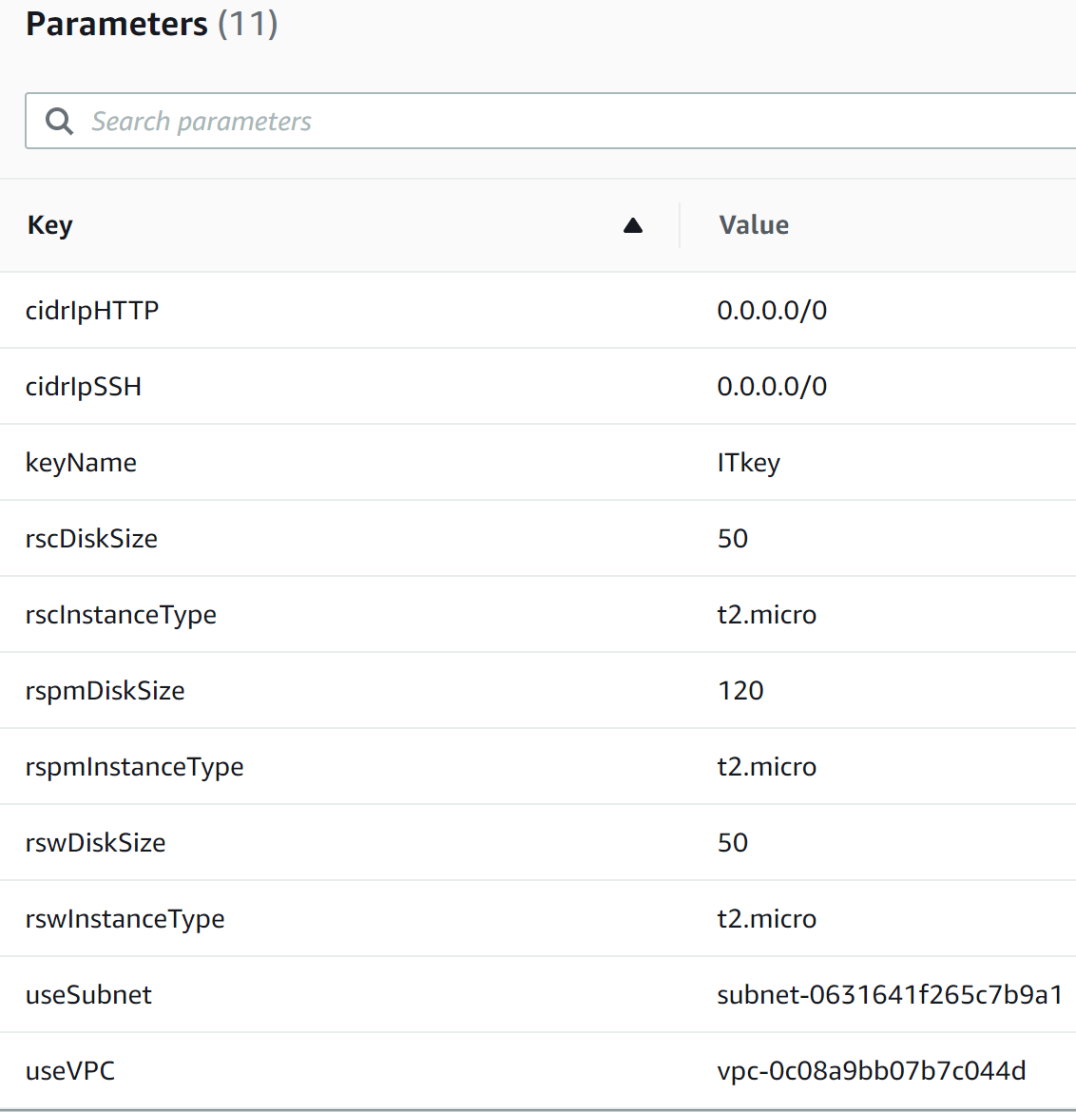Click the magnifying glass search icon
This screenshot has height=1112, width=1076.
[59, 121]
